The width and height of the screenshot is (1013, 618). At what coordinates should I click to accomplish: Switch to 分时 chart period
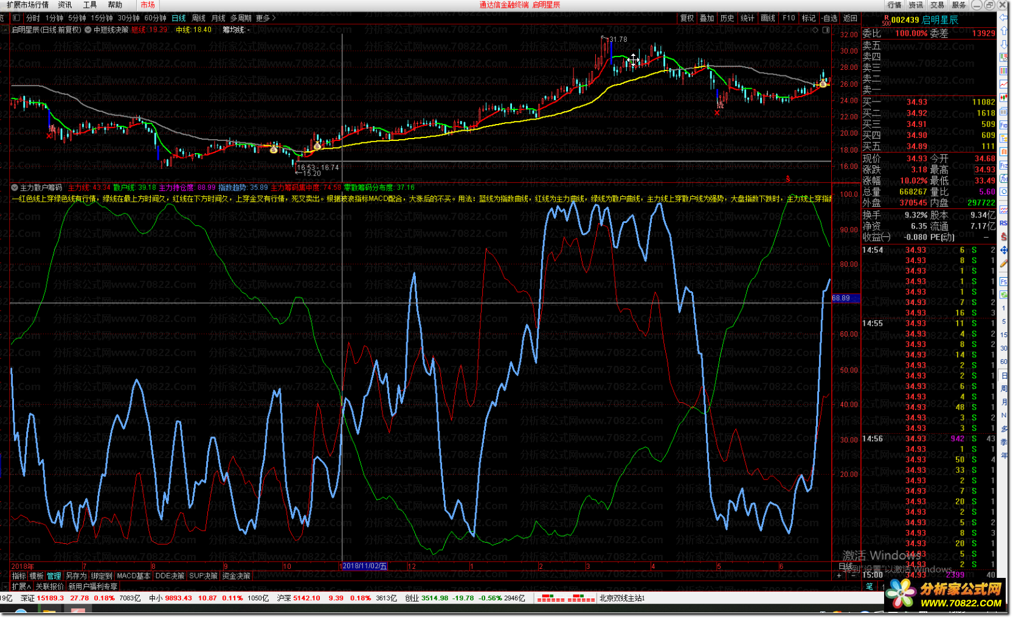coord(33,18)
